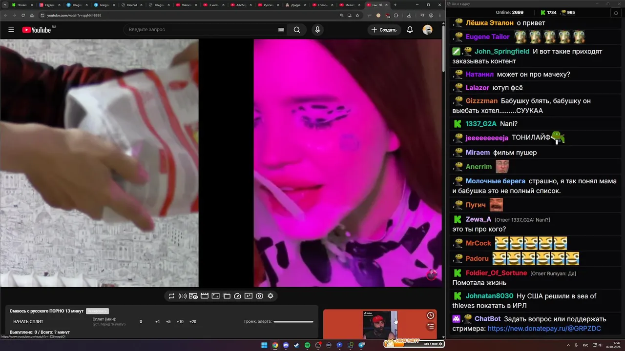Open YouTube notifications bell
The height and width of the screenshot is (351, 625).
(410, 30)
